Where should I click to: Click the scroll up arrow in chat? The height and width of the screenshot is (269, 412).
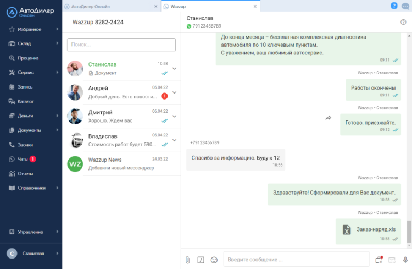[409, 36]
